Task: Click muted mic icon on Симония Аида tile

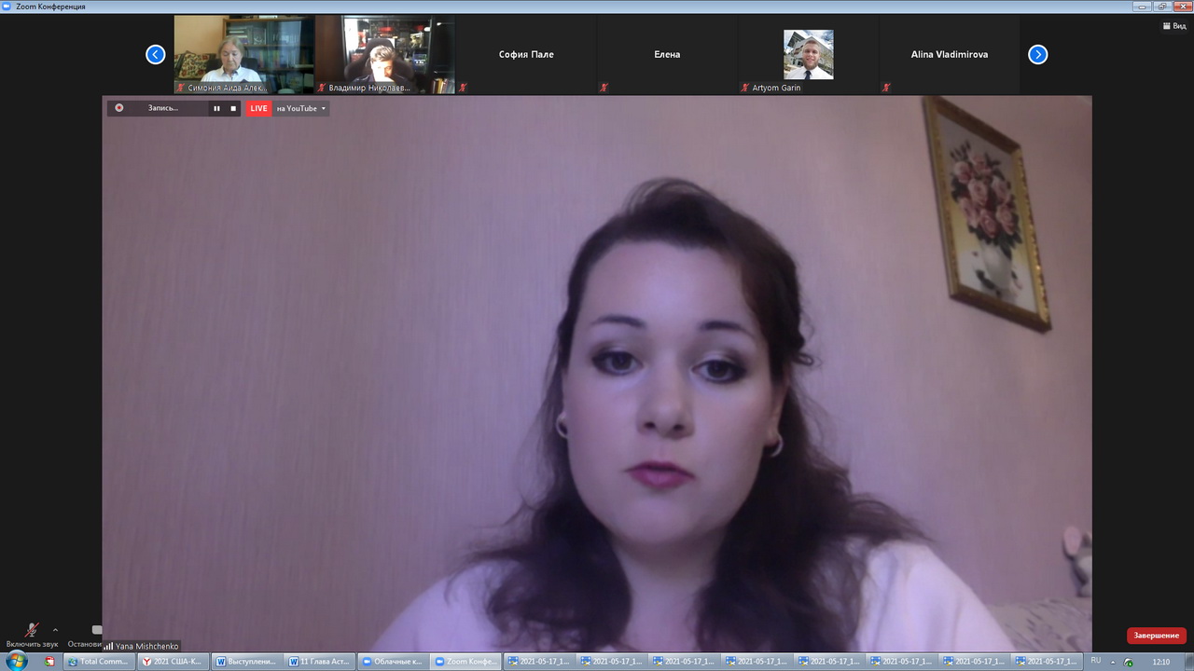Action: [181, 88]
